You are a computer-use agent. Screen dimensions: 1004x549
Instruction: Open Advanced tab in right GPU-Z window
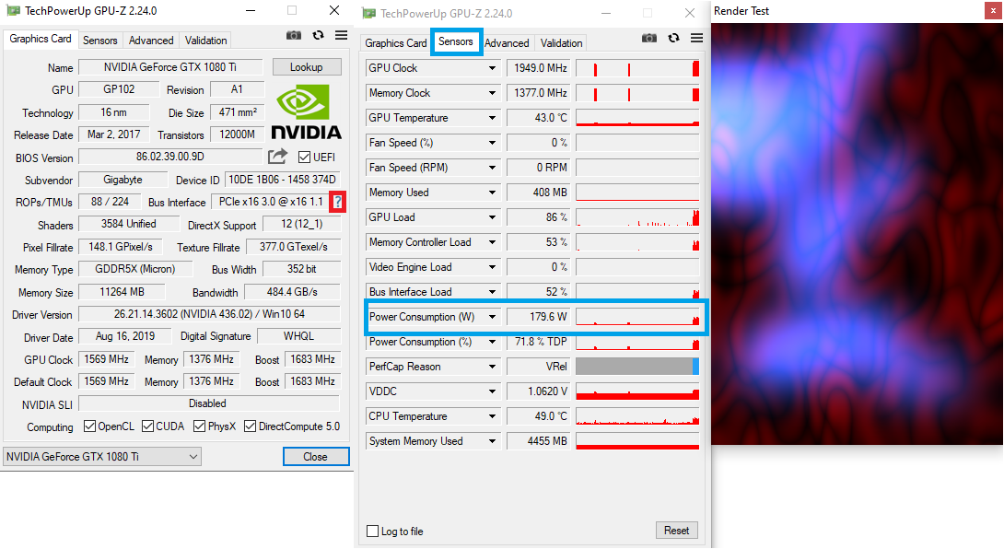[507, 43]
